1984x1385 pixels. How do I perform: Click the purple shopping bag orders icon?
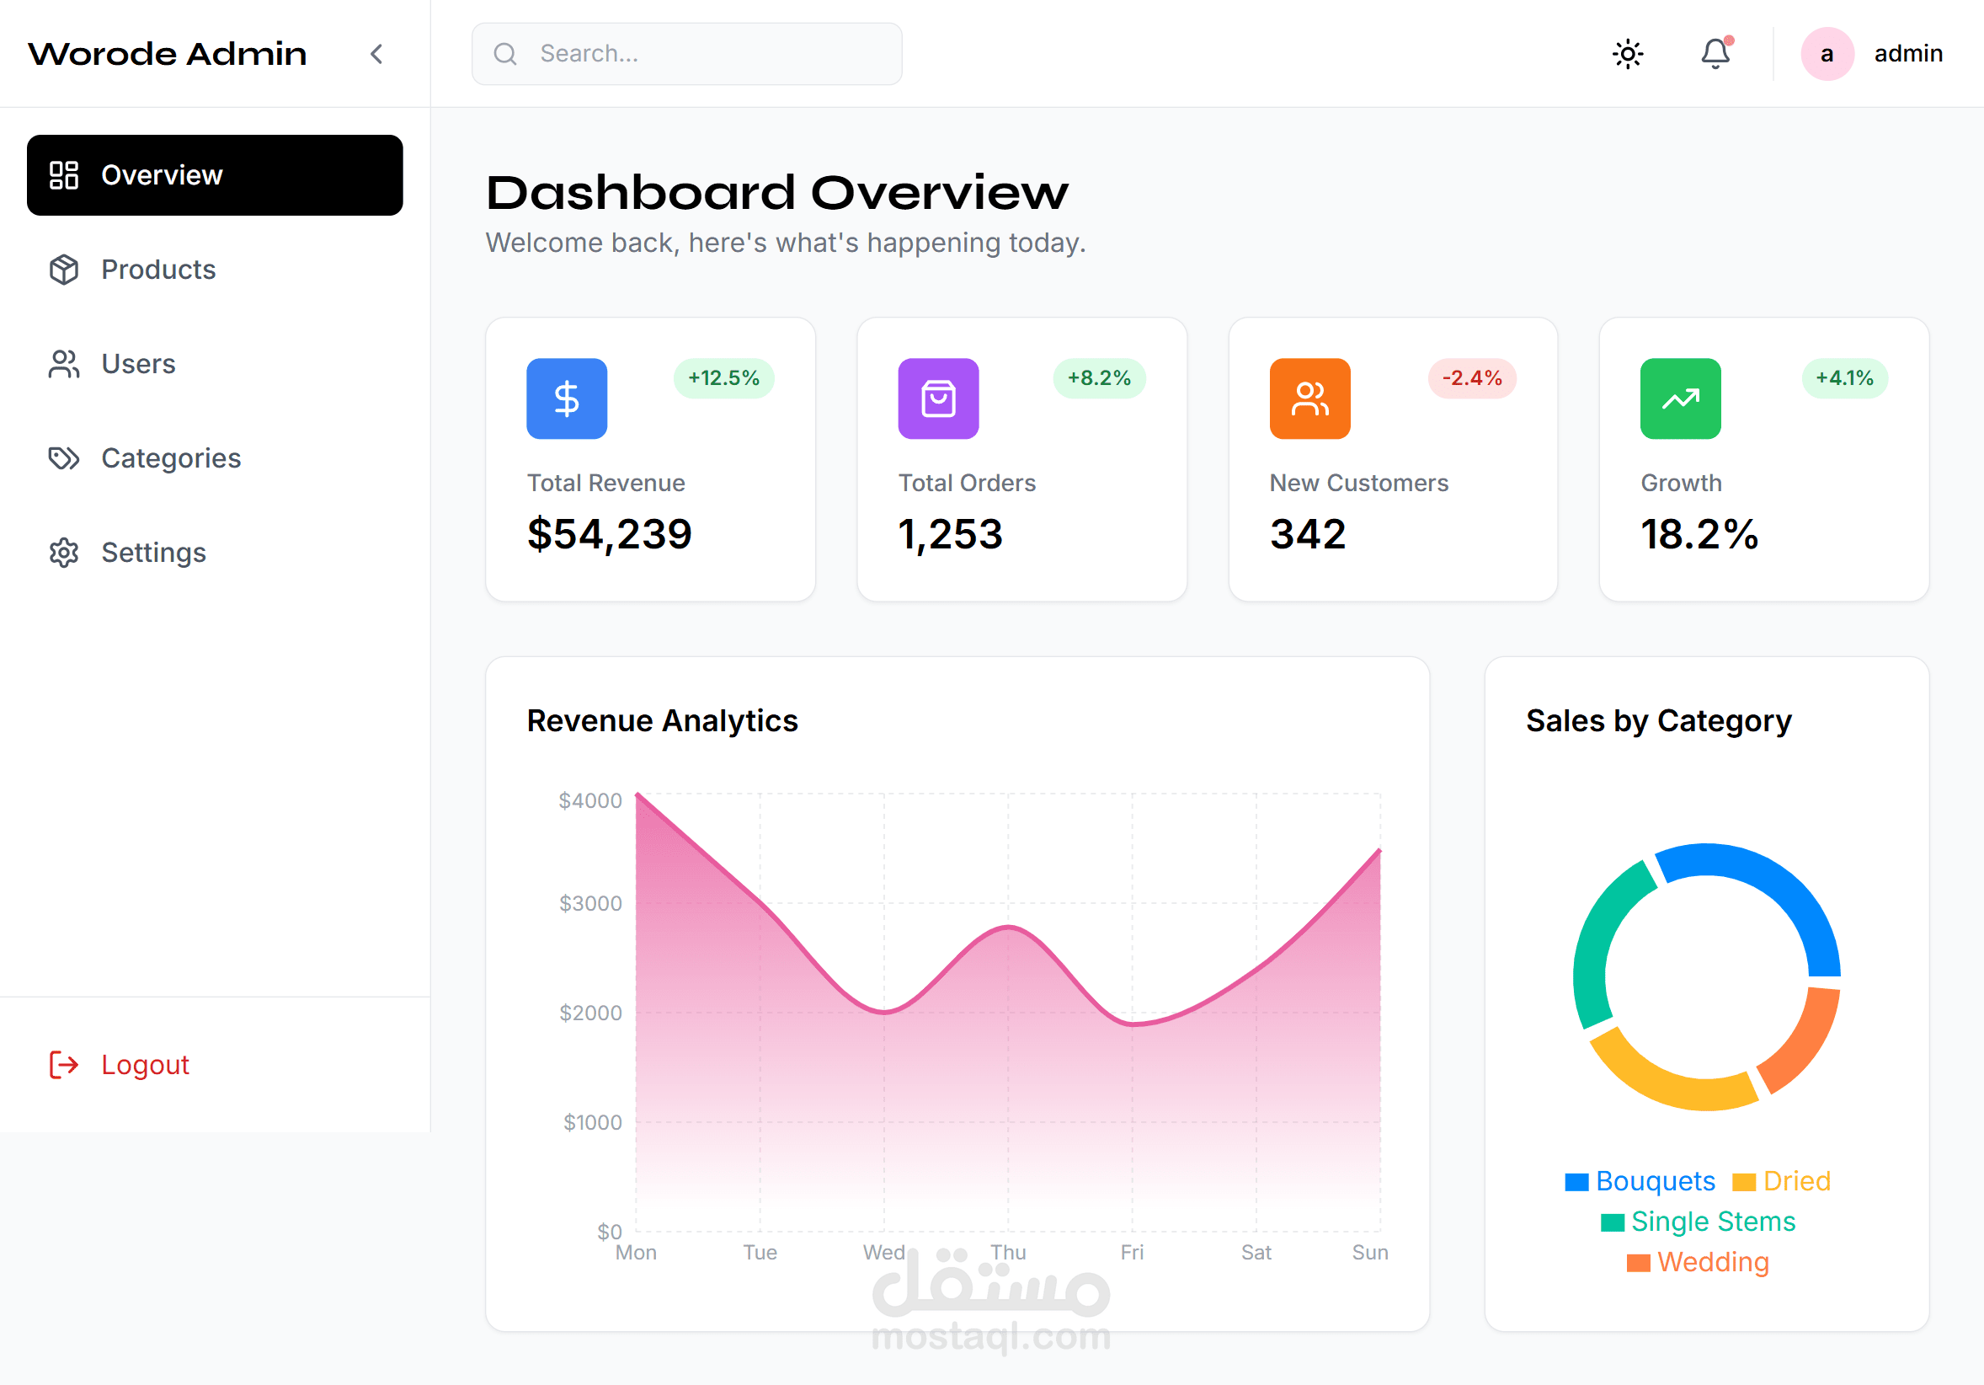(937, 398)
